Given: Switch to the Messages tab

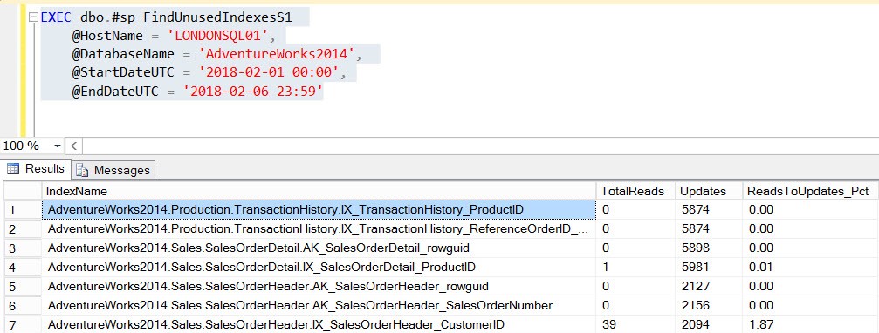Looking at the screenshot, I should pos(114,170).
